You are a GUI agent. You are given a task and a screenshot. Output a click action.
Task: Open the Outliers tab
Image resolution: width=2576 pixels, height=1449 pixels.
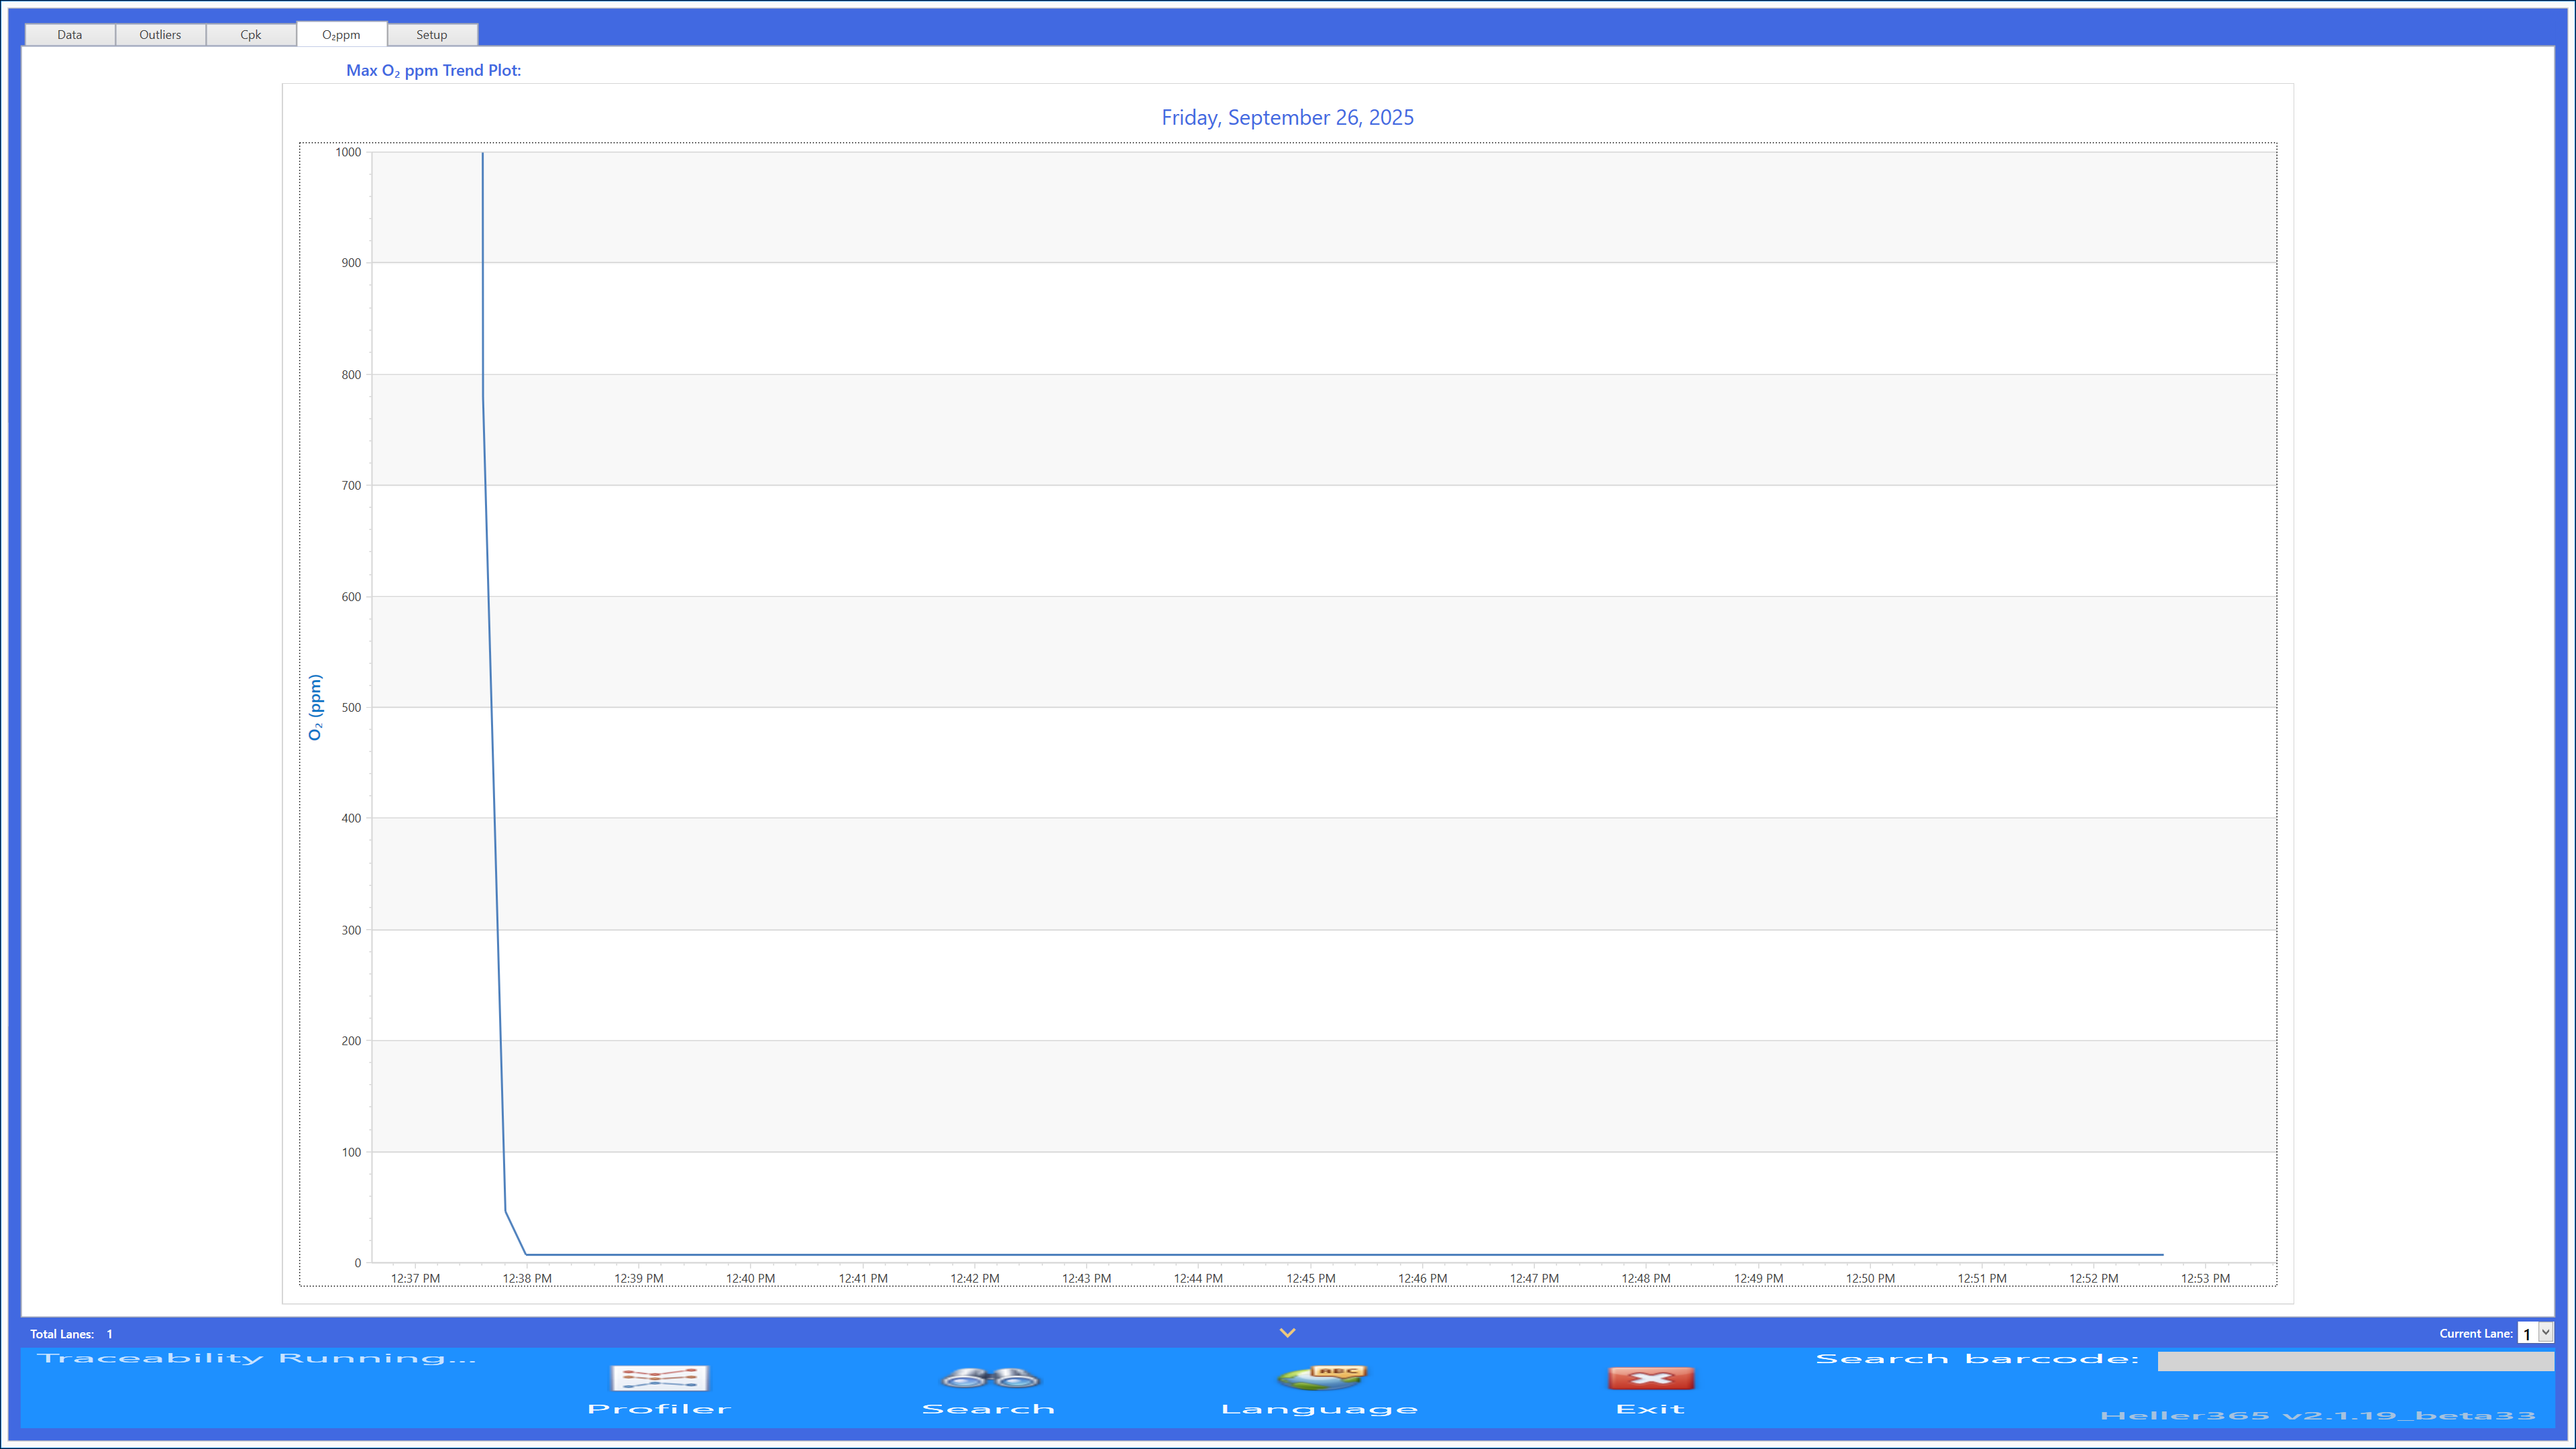160,34
